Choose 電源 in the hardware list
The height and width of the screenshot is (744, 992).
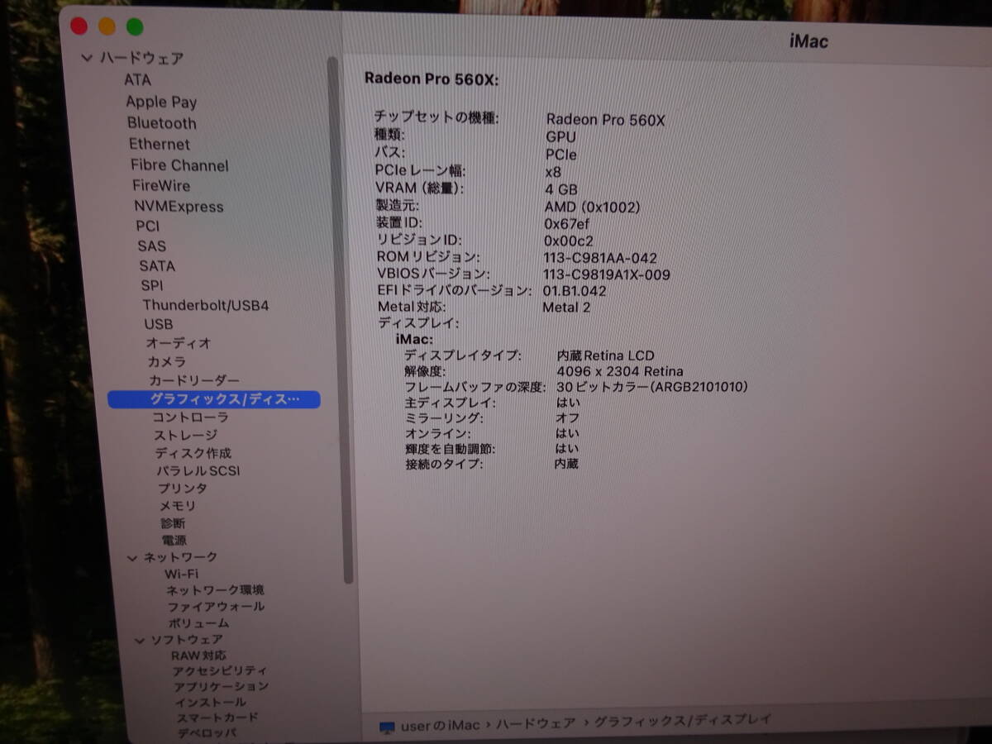pos(174,541)
